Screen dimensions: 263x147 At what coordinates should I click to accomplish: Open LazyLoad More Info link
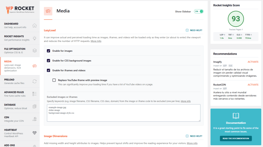(x=96, y=41)
